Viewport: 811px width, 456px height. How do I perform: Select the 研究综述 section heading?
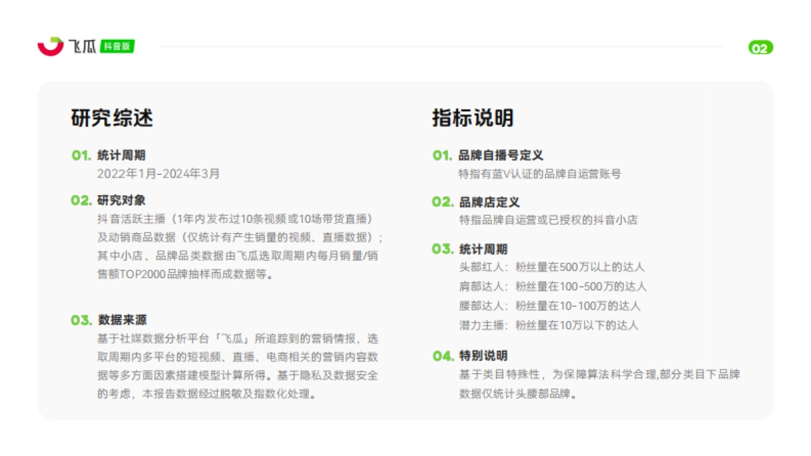(112, 118)
